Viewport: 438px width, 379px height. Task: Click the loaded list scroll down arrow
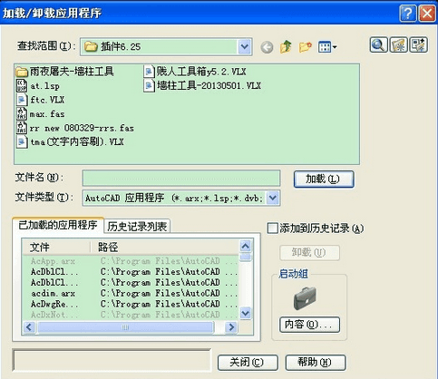pyautogui.click(x=246, y=313)
